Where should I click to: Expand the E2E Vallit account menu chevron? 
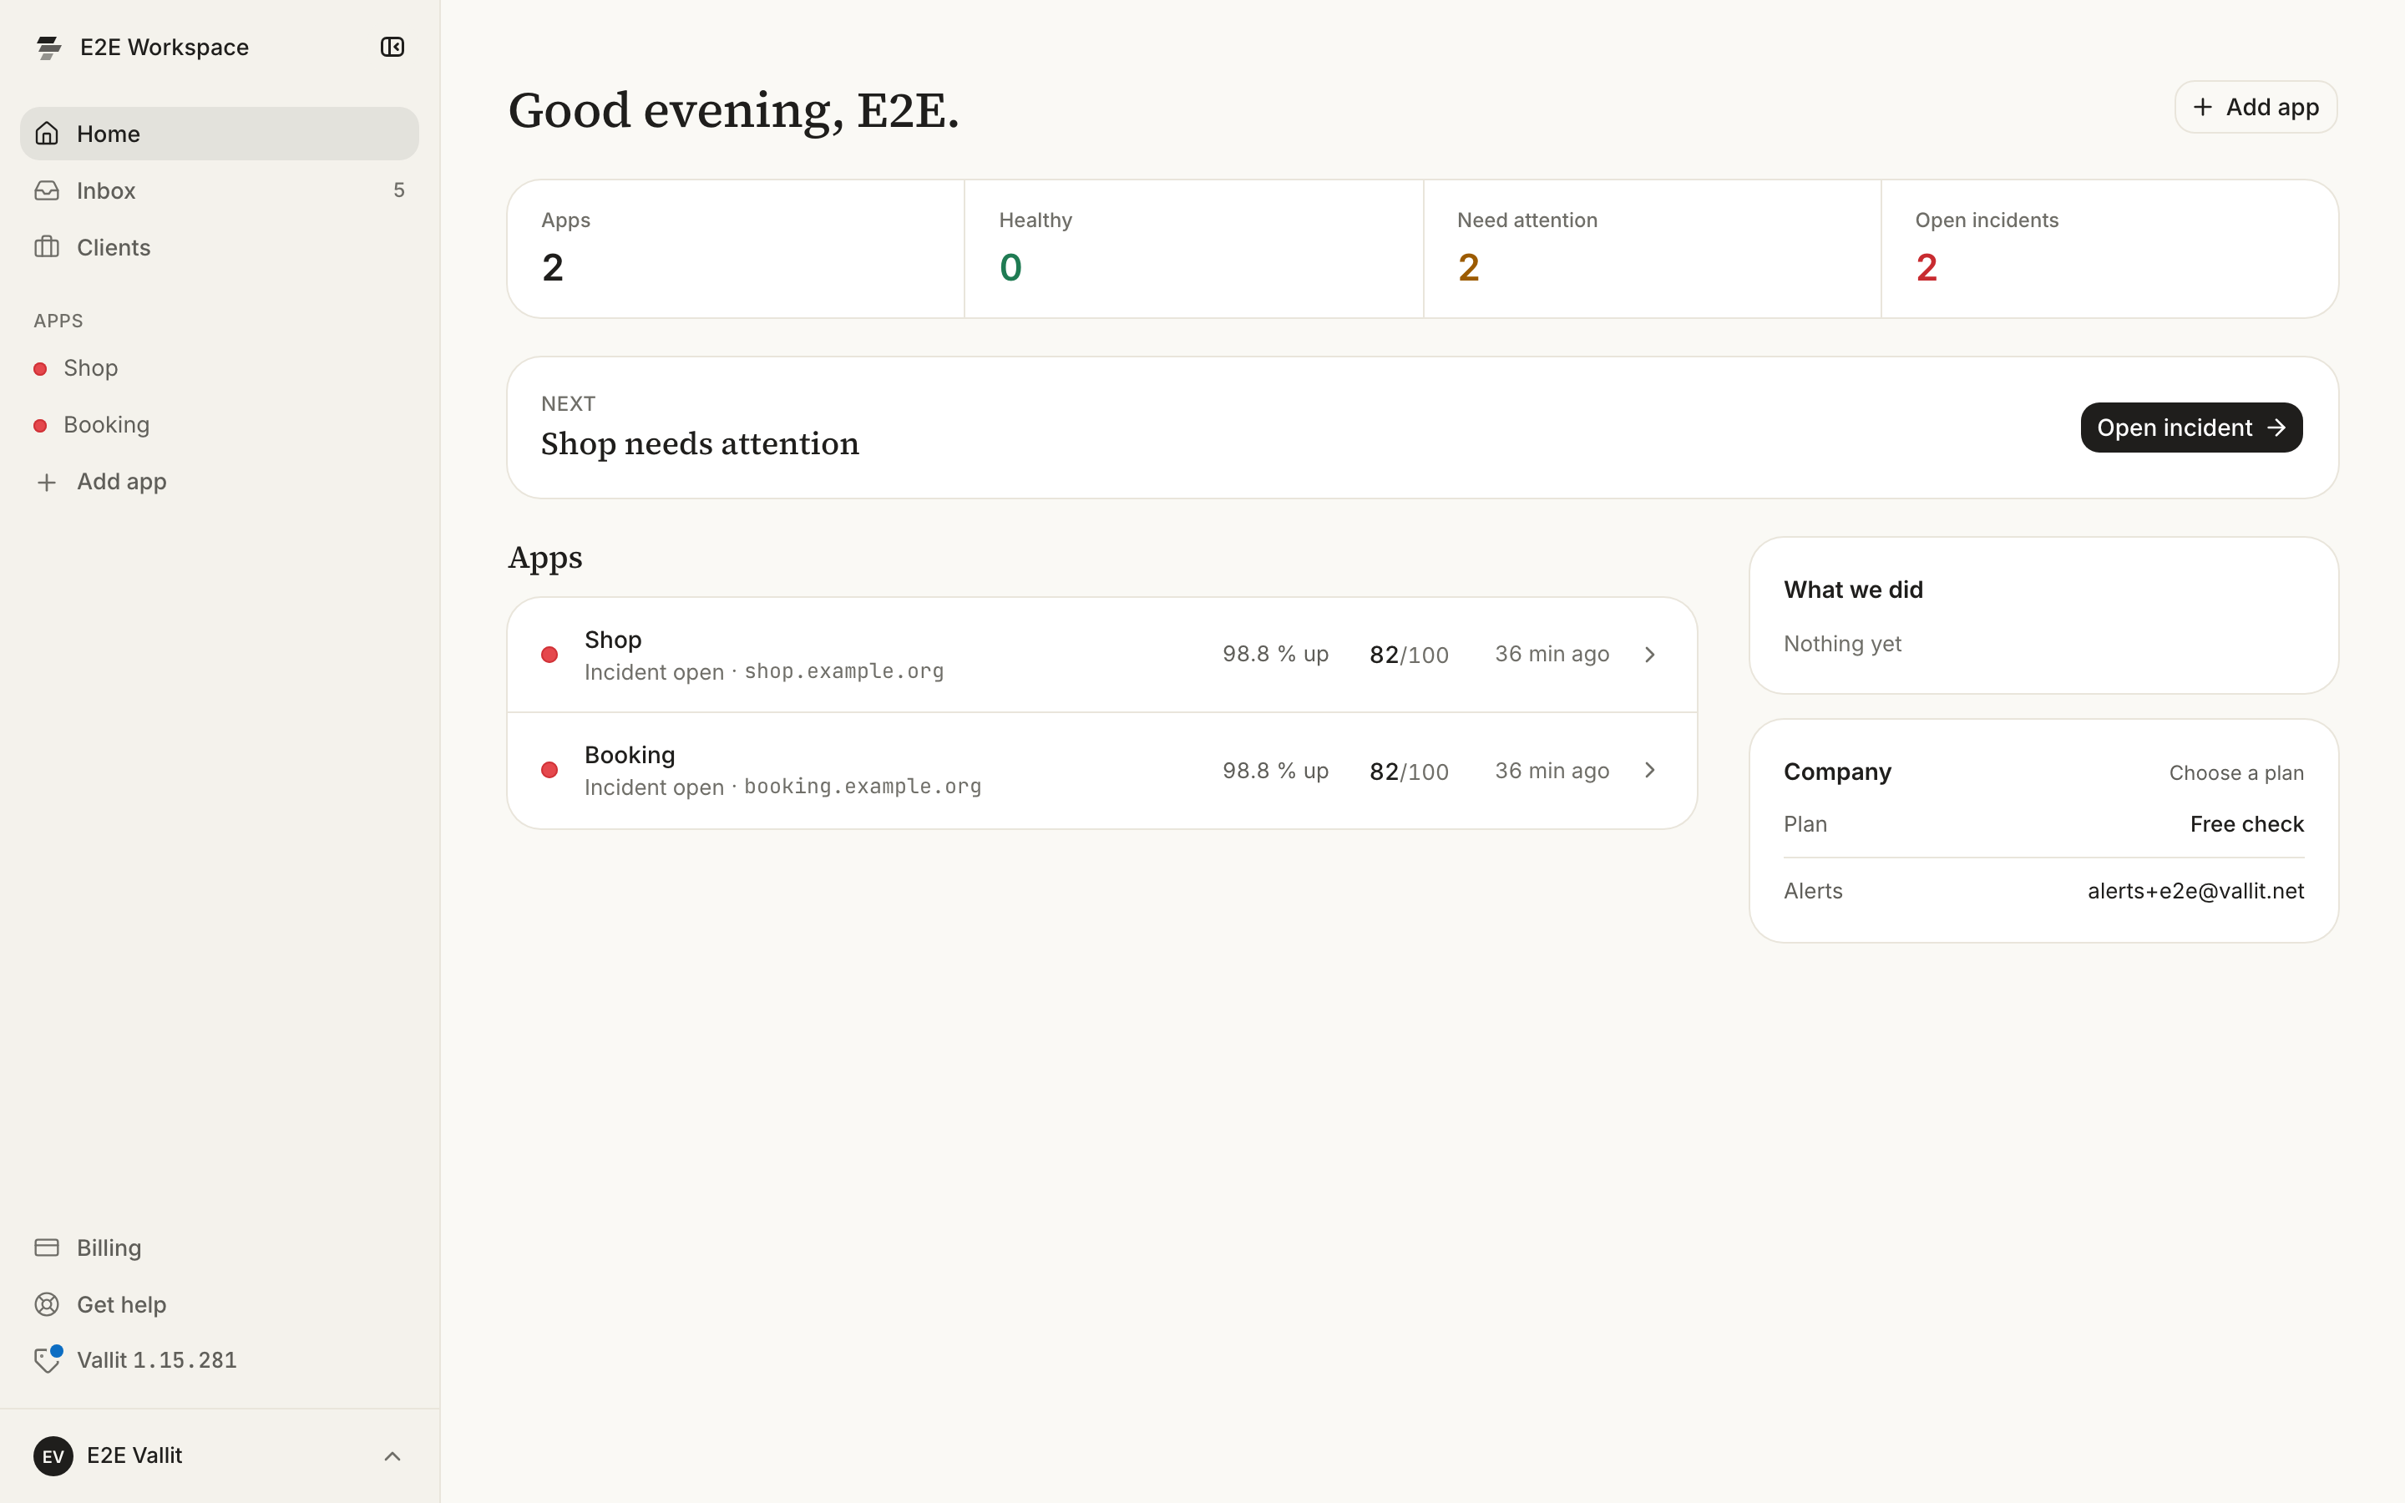[x=392, y=1456]
